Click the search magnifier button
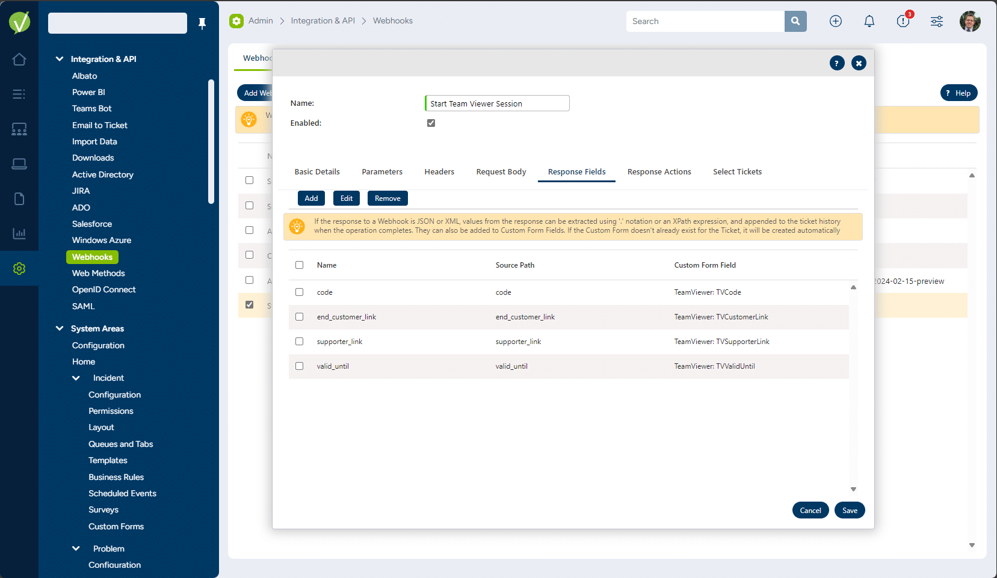 pyautogui.click(x=795, y=21)
